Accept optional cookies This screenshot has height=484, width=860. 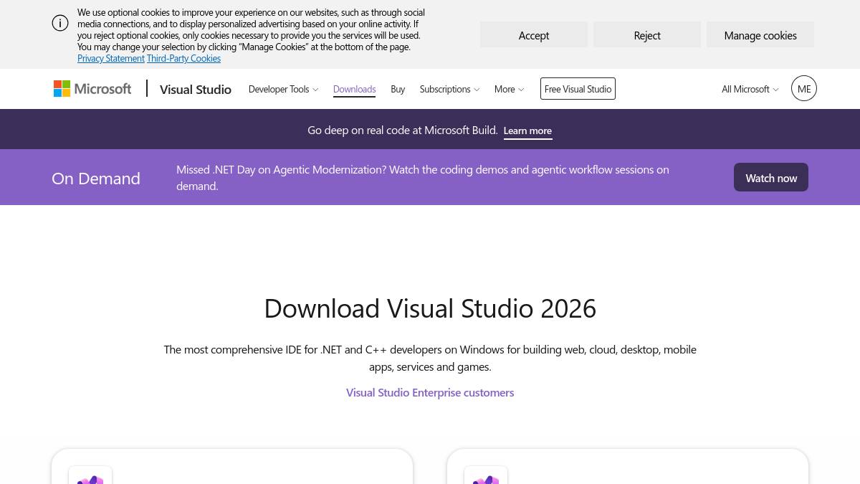[x=534, y=35]
